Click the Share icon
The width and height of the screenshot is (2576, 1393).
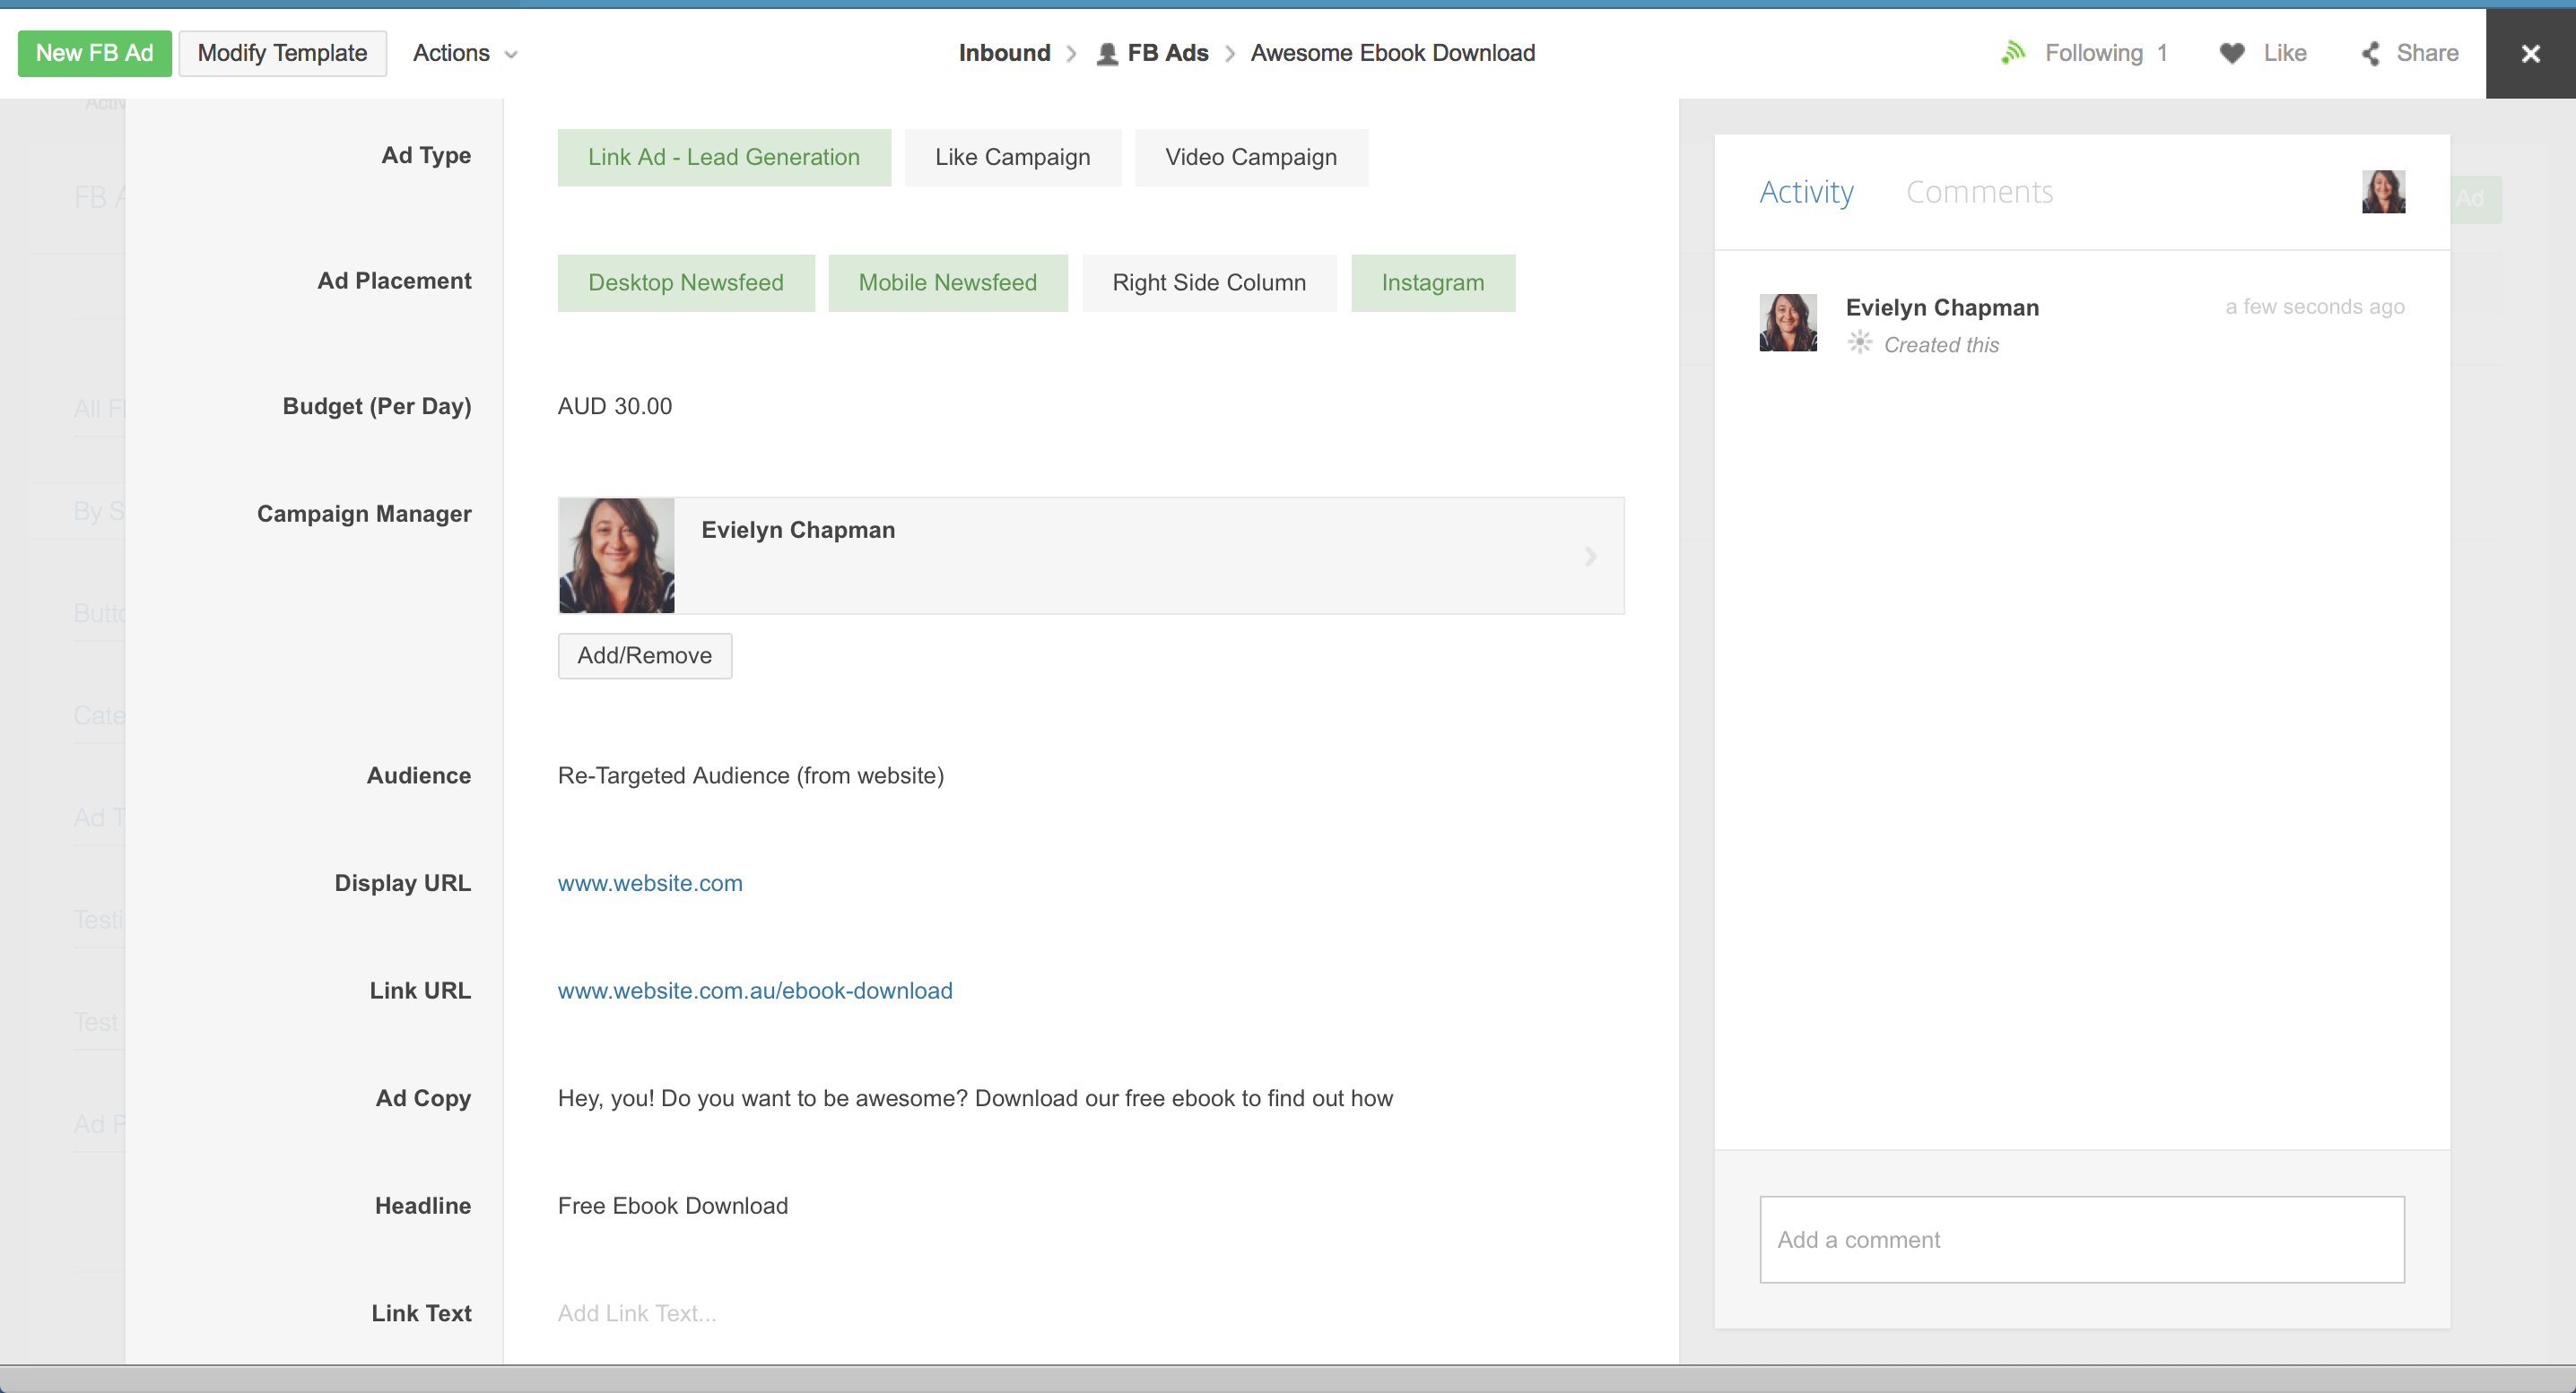pos(2371,53)
